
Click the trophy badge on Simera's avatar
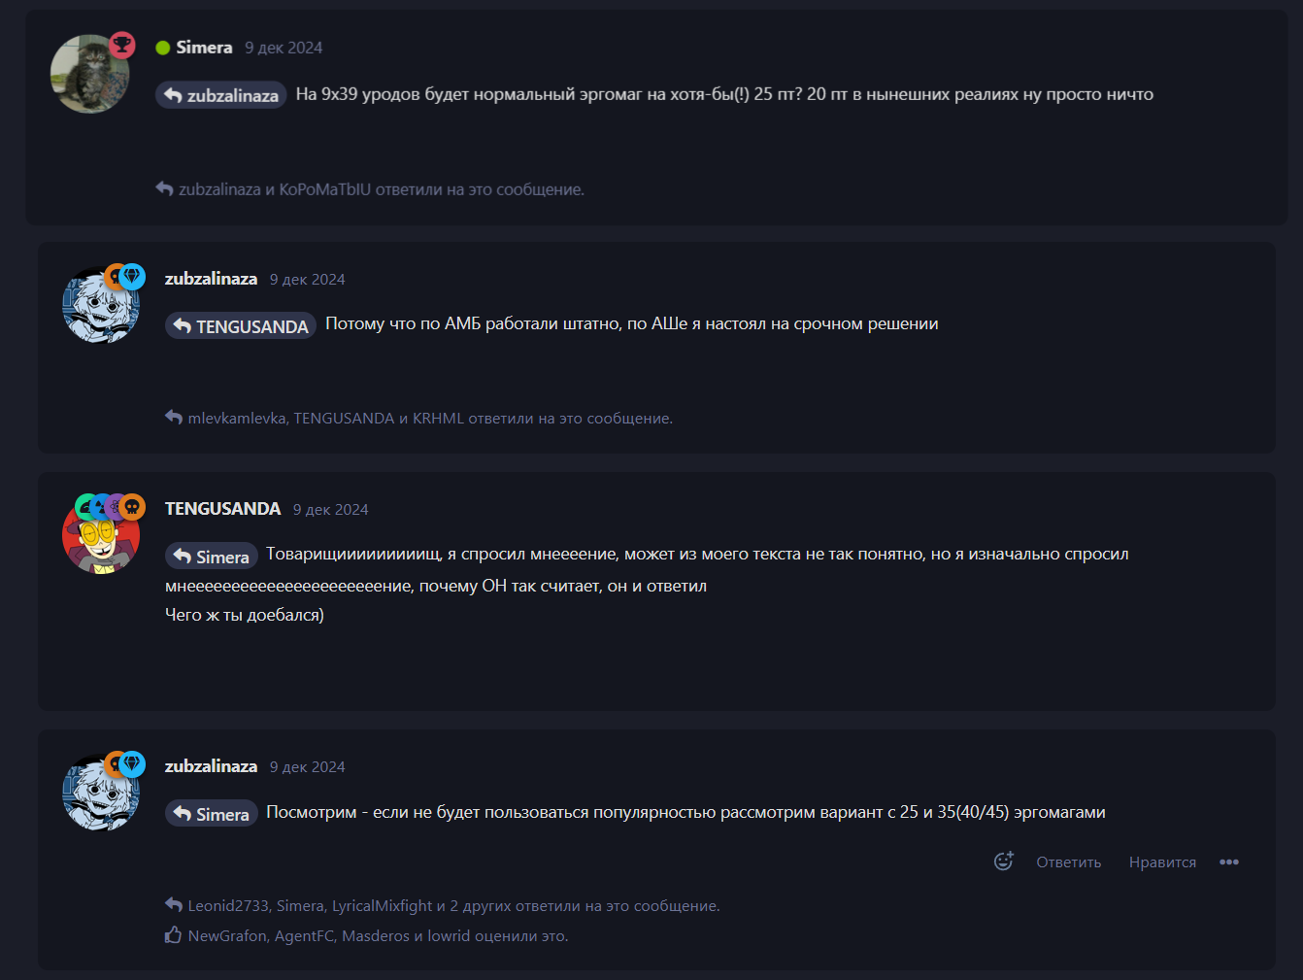[121, 45]
